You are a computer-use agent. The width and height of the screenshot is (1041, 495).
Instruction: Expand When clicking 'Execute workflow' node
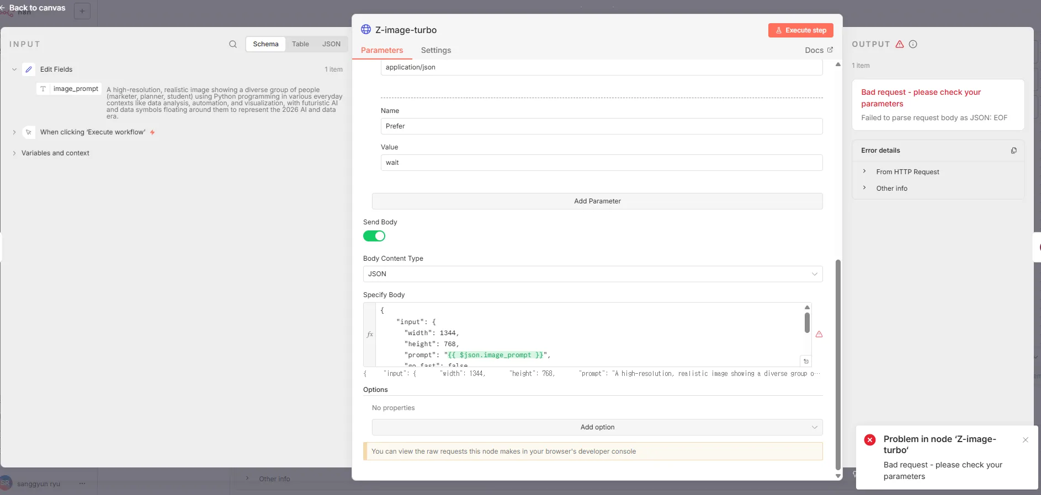14,132
